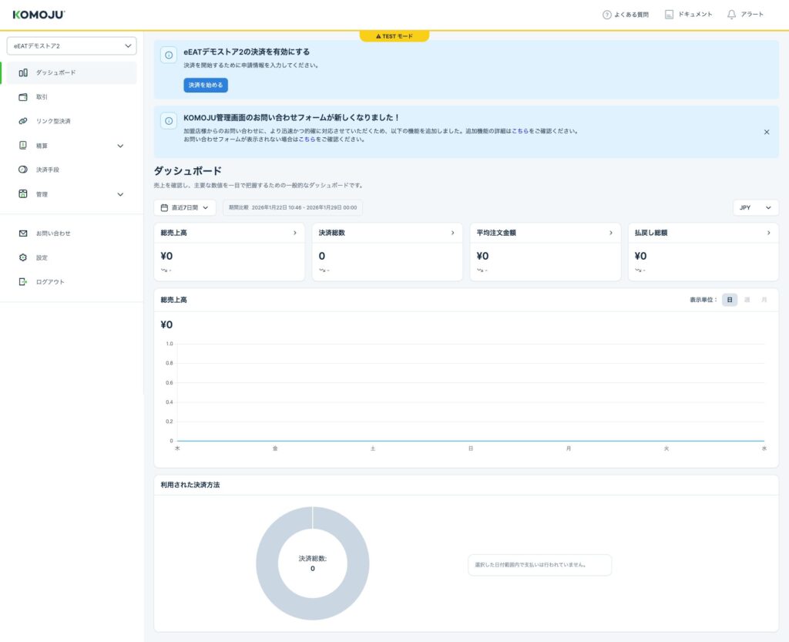Click the KOMOJU logo

tap(39, 15)
